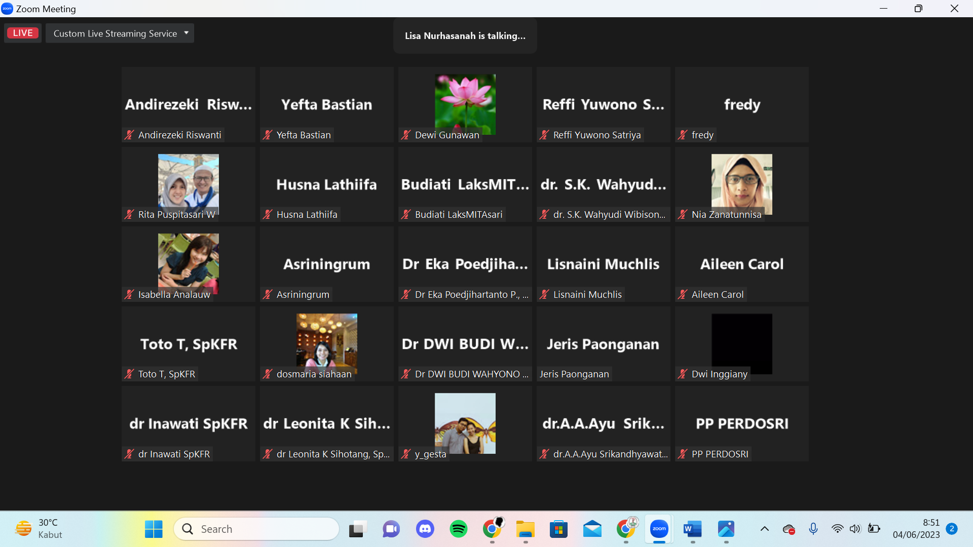Screen dimensions: 973x547
Task: Select Nia Zanatunnisa's video tile
Action: coord(741,183)
